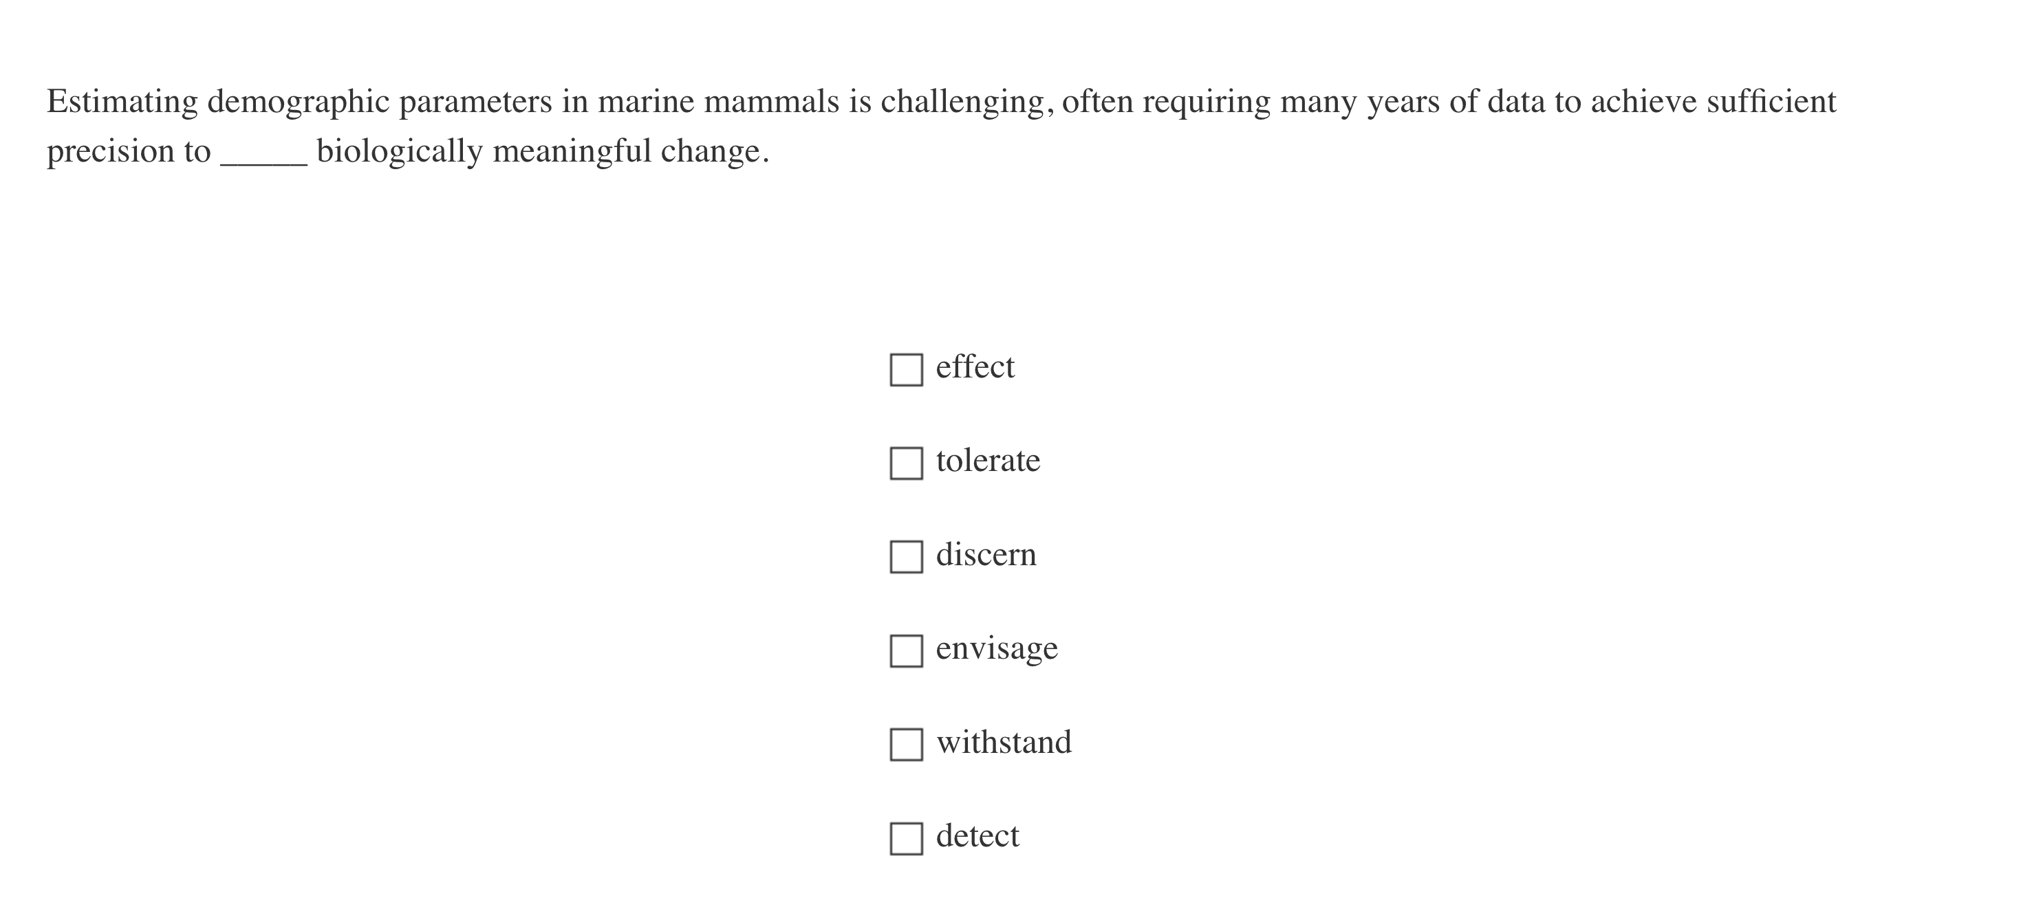Click the "detect" answer label
The width and height of the screenshot is (2021, 920).
(978, 836)
